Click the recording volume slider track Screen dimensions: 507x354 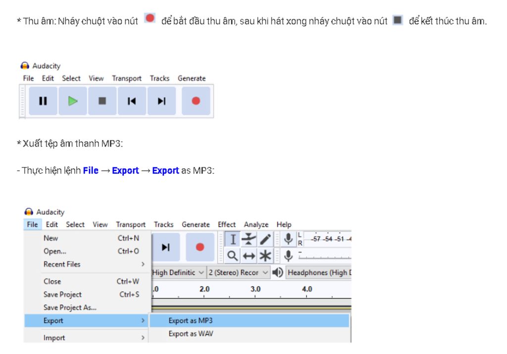tap(324, 257)
